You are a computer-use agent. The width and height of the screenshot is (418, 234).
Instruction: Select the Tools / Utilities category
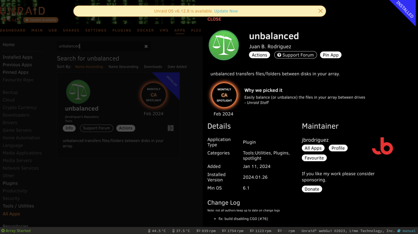[x=18, y=206]
